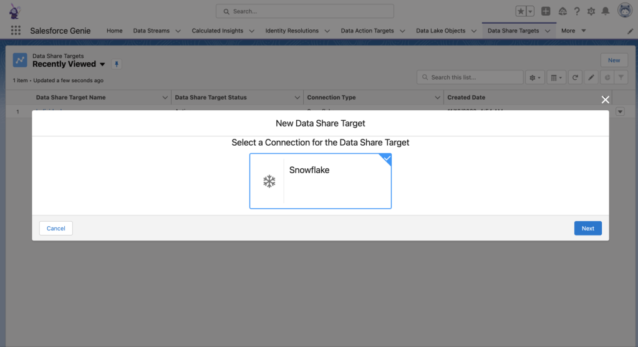Open the notifications bell icon
Screen dimensions: 638x347
coord(606,11)
